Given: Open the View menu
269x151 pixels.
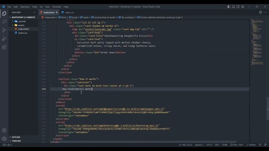Looking at the screenshot, I should 34,7.
